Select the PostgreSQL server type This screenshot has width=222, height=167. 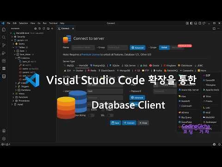pos(98,65)
